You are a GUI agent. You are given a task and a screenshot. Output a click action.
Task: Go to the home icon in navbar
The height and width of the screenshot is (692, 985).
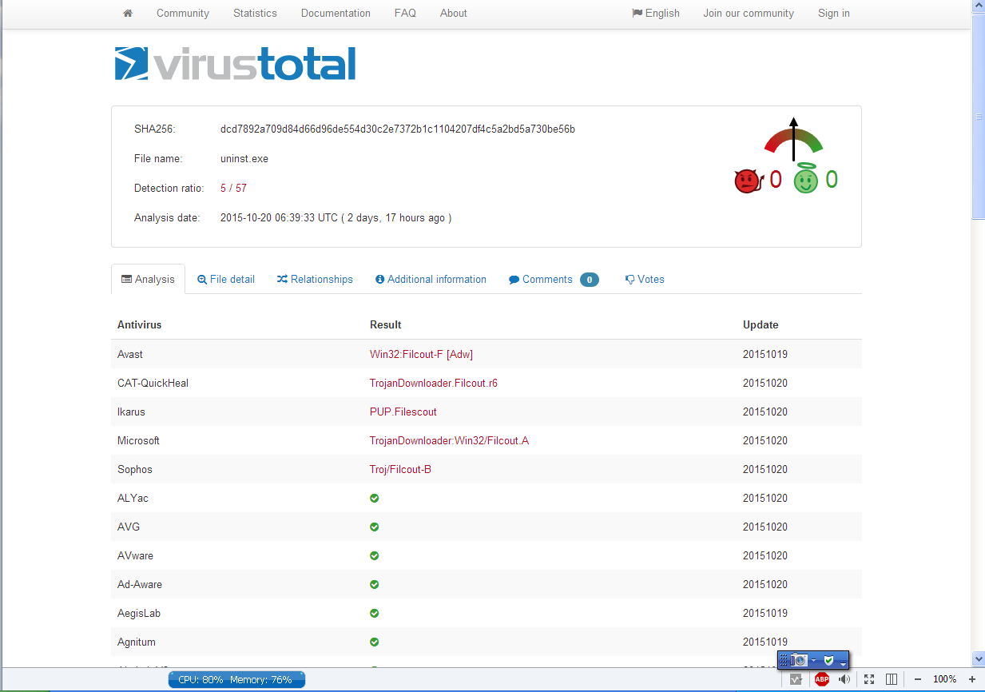pyautogui.click(x=128, y=13)
